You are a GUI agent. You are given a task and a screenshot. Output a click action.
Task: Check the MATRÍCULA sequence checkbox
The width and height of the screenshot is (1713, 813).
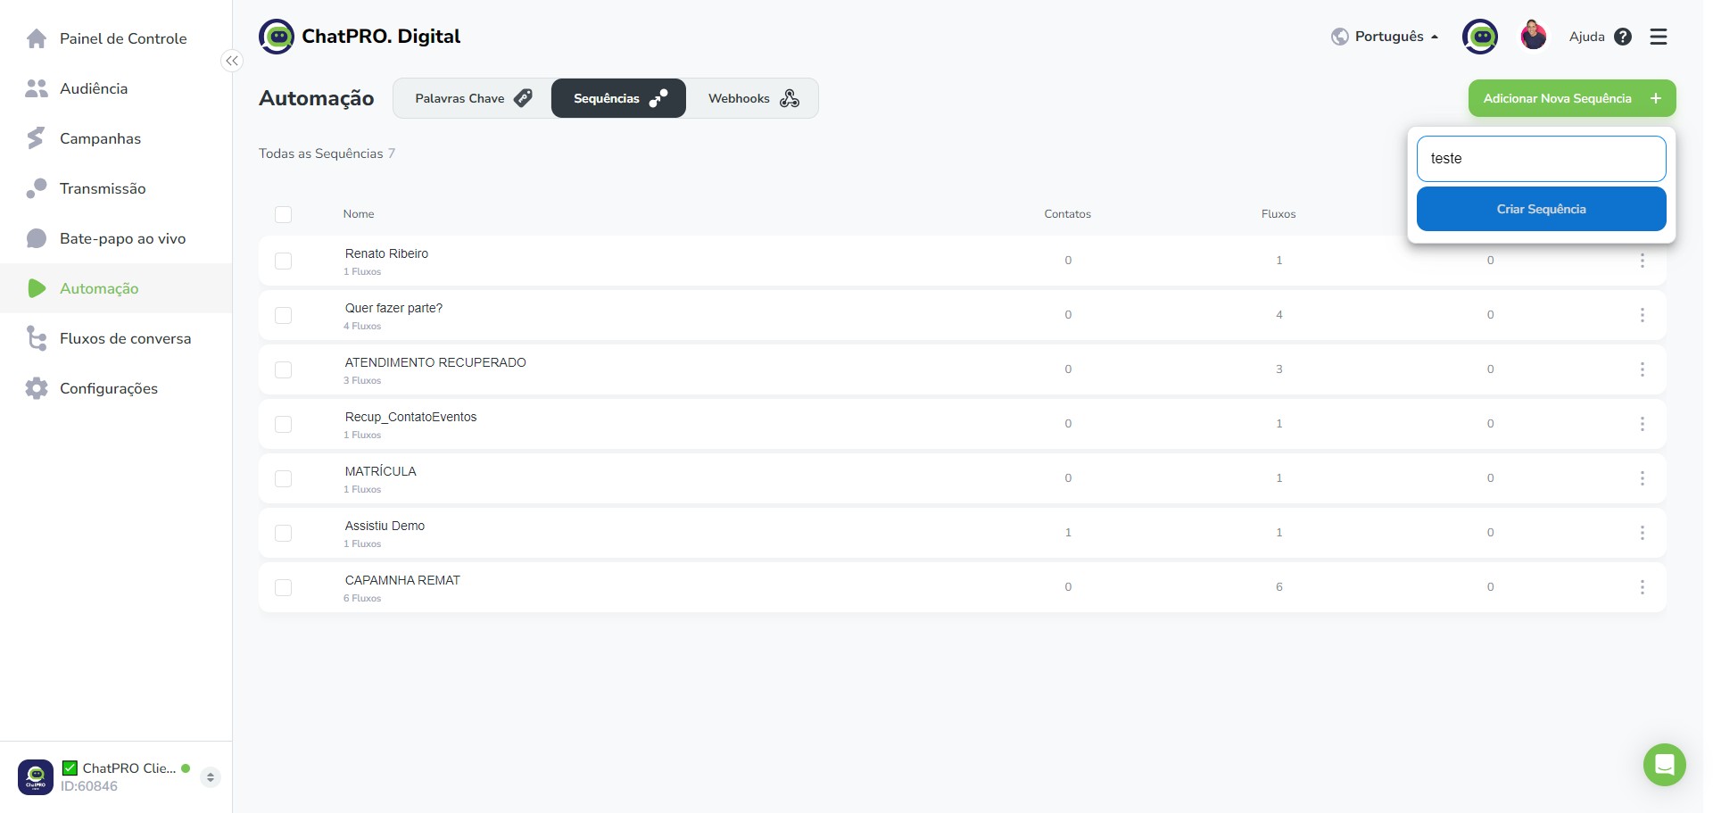click(284, 478)
